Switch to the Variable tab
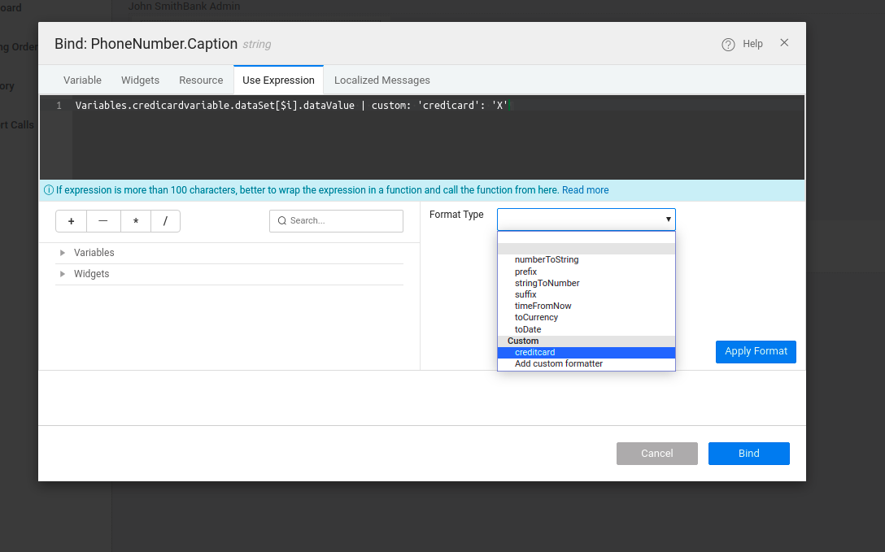Image resolution: width=885 pixels, height=552 pixels. [x=82, y=80]
